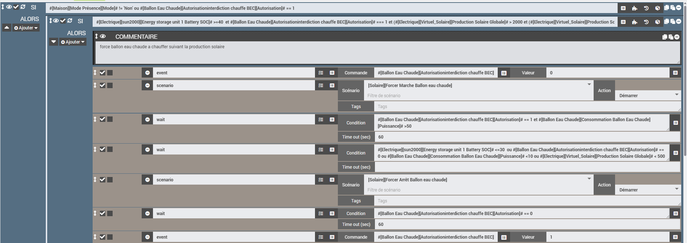Remove the event action with Valeur 0
Image resolution: width=687 pixels, height=243 pixels.
pyautogui.click(x=147, y=73)
